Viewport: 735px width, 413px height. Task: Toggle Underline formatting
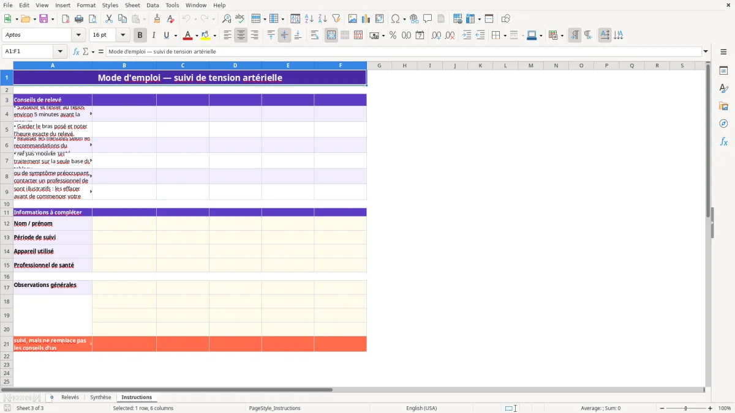(x=166, y=35)
